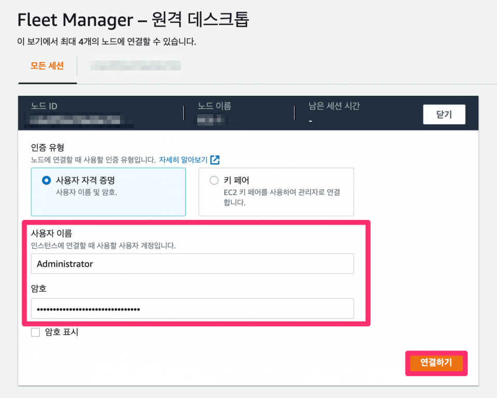Enable the 암호 표시 checkbox
Screen dimensions: 497x398
click(36, 332)
